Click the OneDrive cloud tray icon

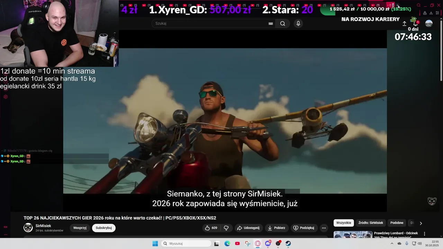399,243
